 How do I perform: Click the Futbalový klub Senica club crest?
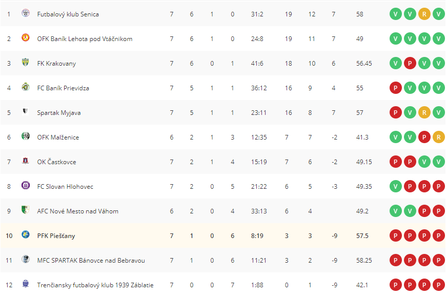[x=25, y=13]
